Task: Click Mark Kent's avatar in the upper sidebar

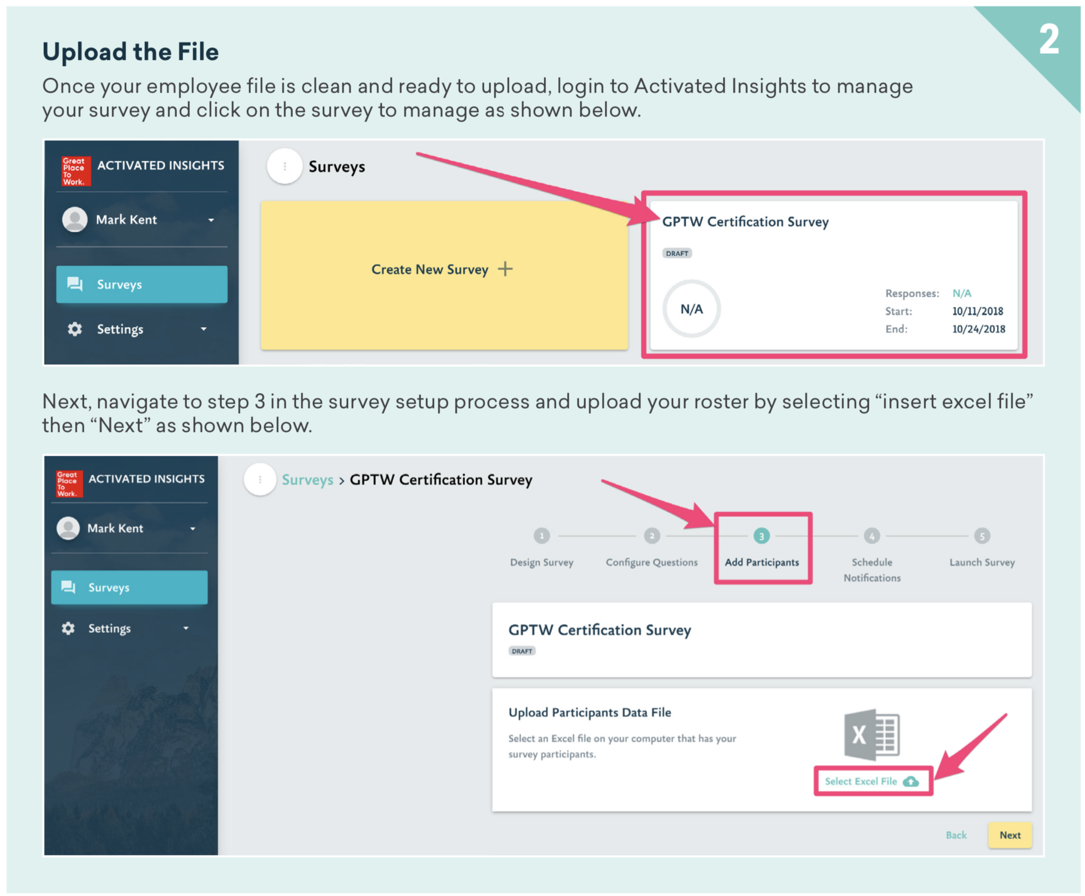Action: [x=75, y=220]
